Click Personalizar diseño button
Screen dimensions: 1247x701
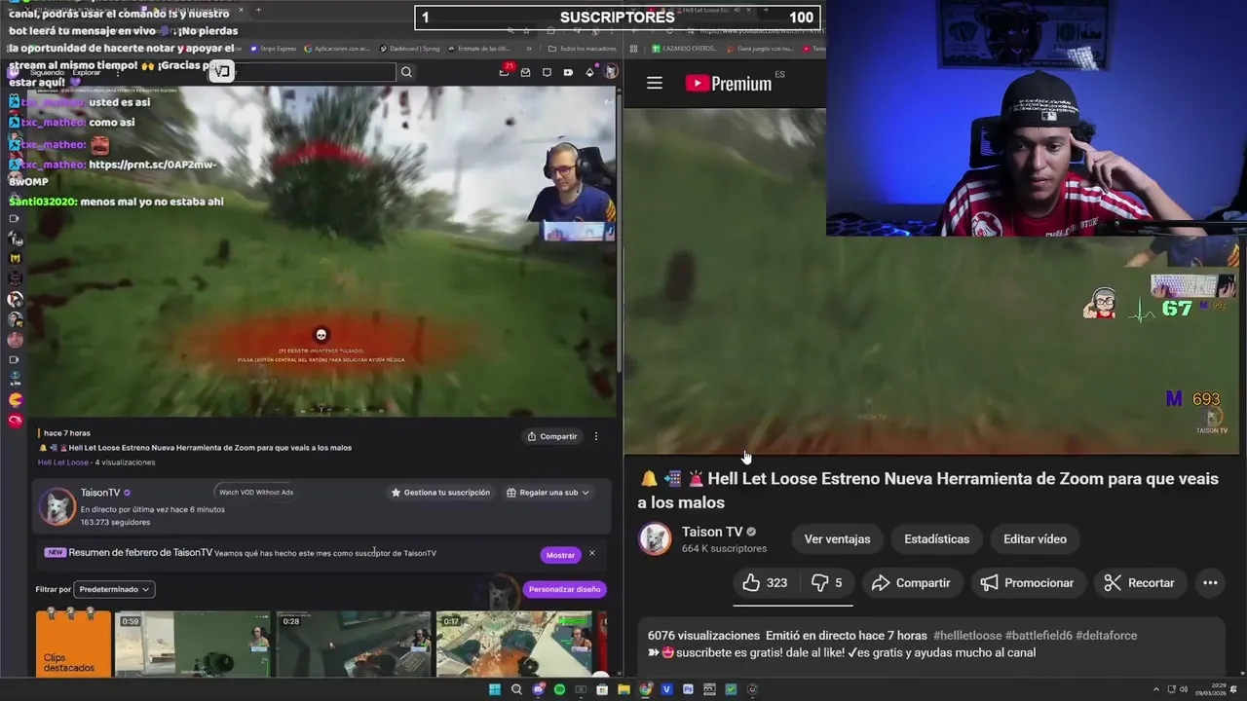[x=565, y=589]
